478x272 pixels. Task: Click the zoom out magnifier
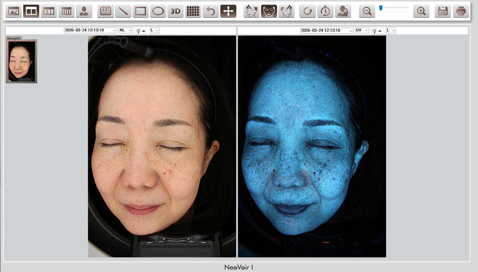pos(367,11)
